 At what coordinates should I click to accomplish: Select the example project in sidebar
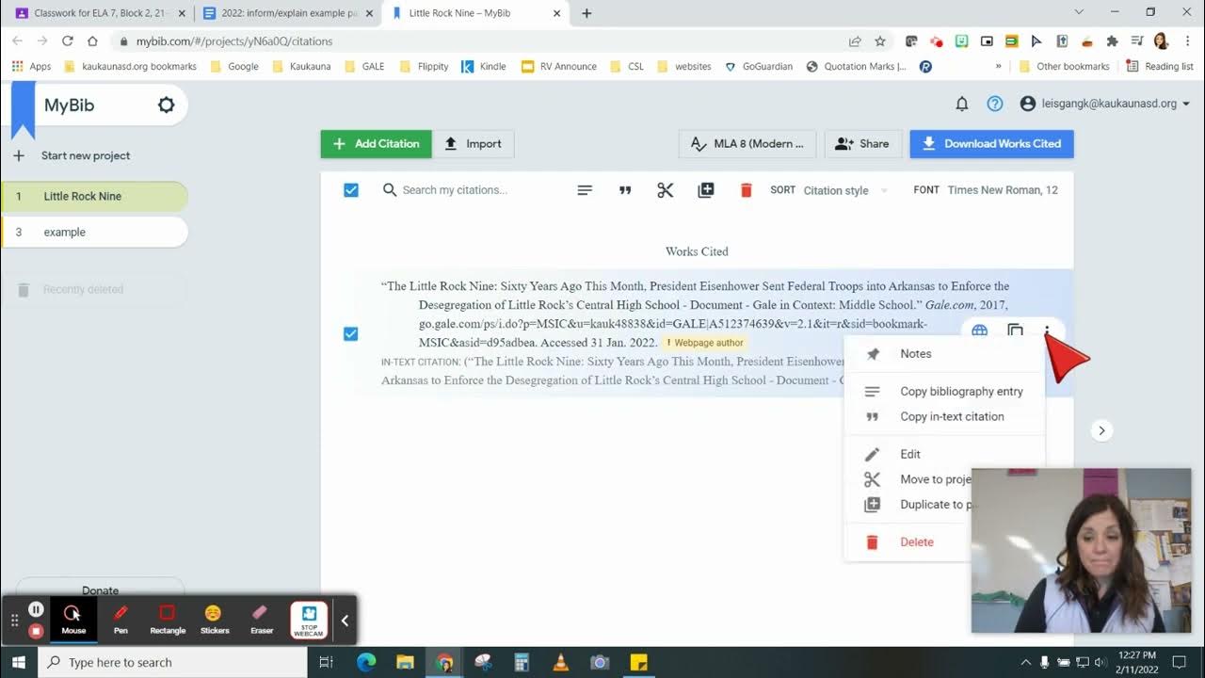coord(95,232)
